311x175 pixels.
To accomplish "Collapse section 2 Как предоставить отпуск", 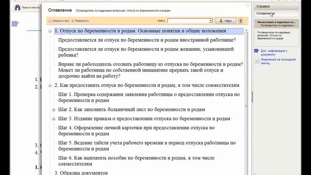I will 50,86.
